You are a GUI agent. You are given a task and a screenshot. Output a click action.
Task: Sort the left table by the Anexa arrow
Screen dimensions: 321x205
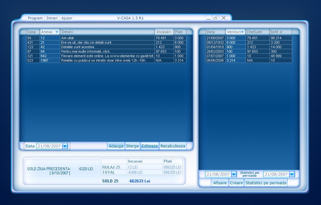pyautogui.click(x=57, y=32)
